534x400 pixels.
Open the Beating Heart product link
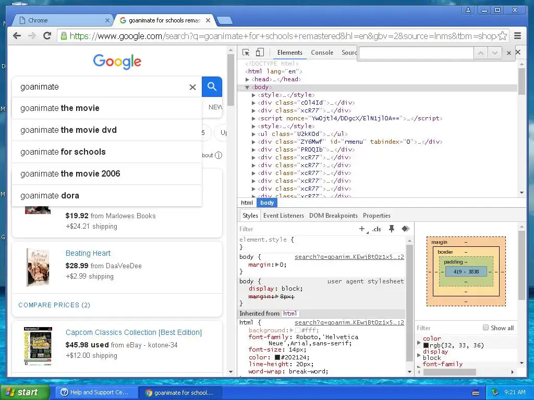point(88,253)
